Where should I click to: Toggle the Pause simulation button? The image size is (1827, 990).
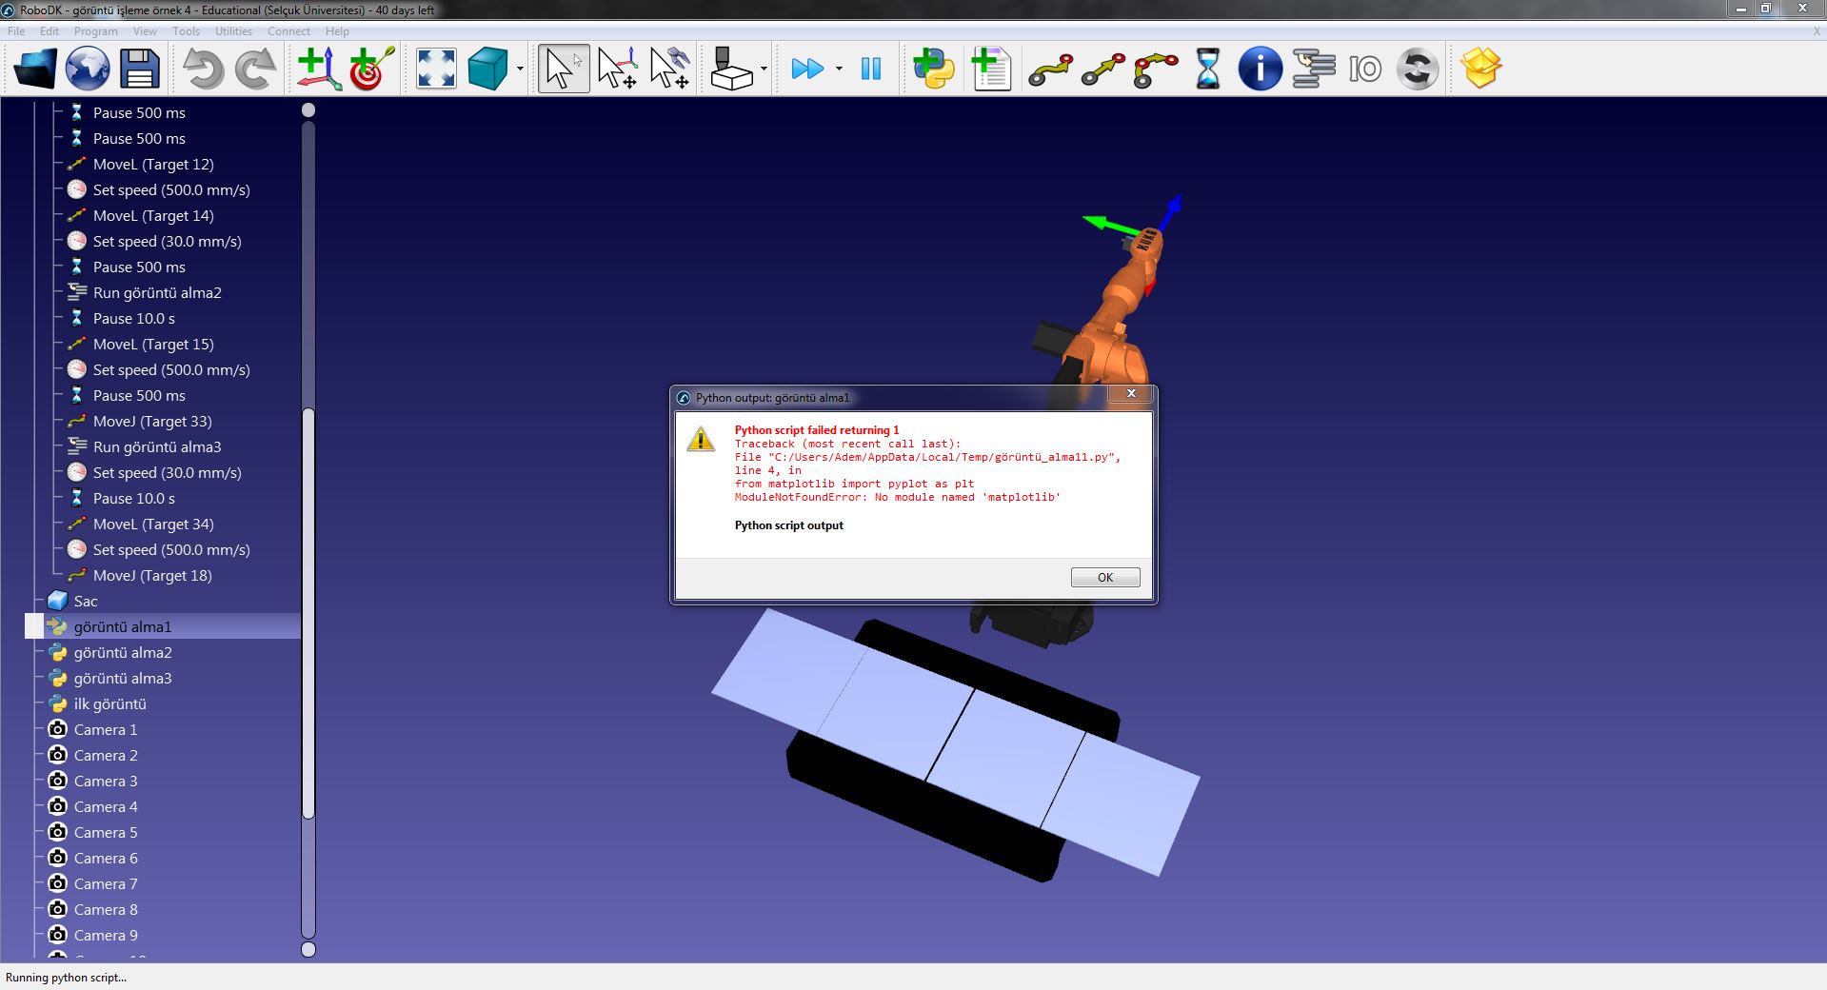click(x=870, y=69)
